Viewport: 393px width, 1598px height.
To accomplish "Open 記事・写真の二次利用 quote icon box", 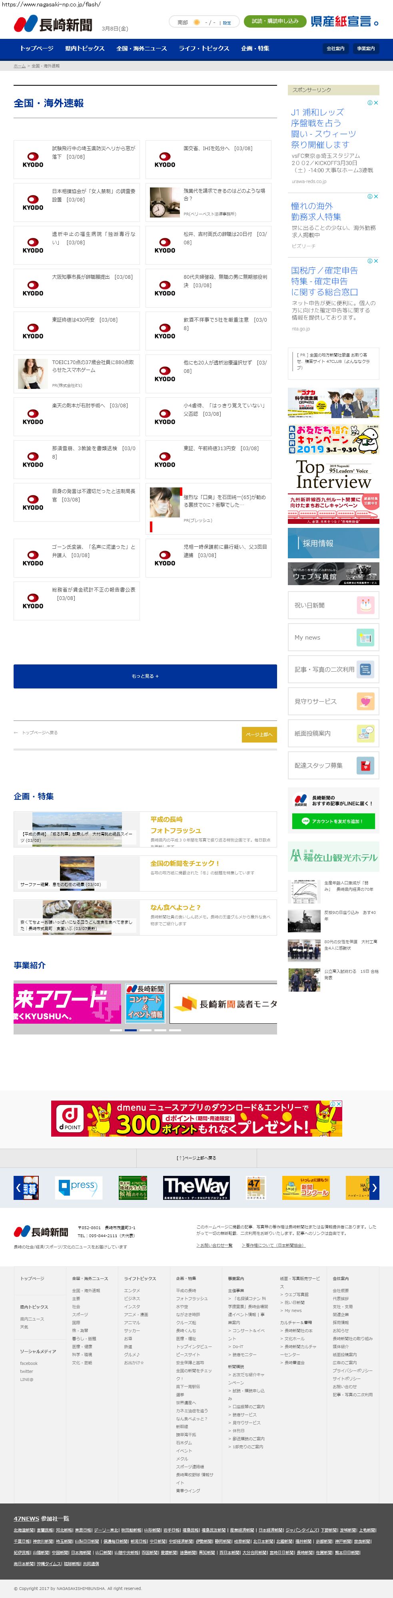I will (x=333, y=669).
